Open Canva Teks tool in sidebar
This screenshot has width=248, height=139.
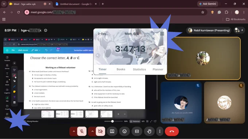coord(7,75)
